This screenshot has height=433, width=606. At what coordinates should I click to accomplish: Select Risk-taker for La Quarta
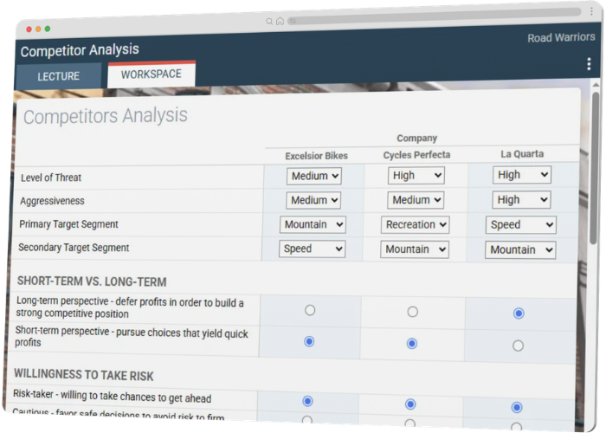[517, 407]
